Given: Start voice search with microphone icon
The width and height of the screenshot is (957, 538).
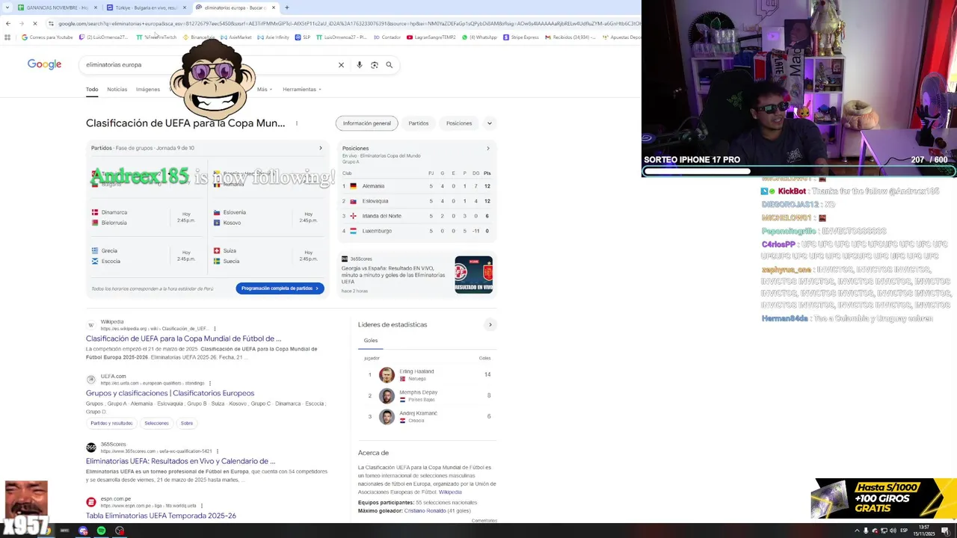Looking at the screenshot, I should 360,65.
